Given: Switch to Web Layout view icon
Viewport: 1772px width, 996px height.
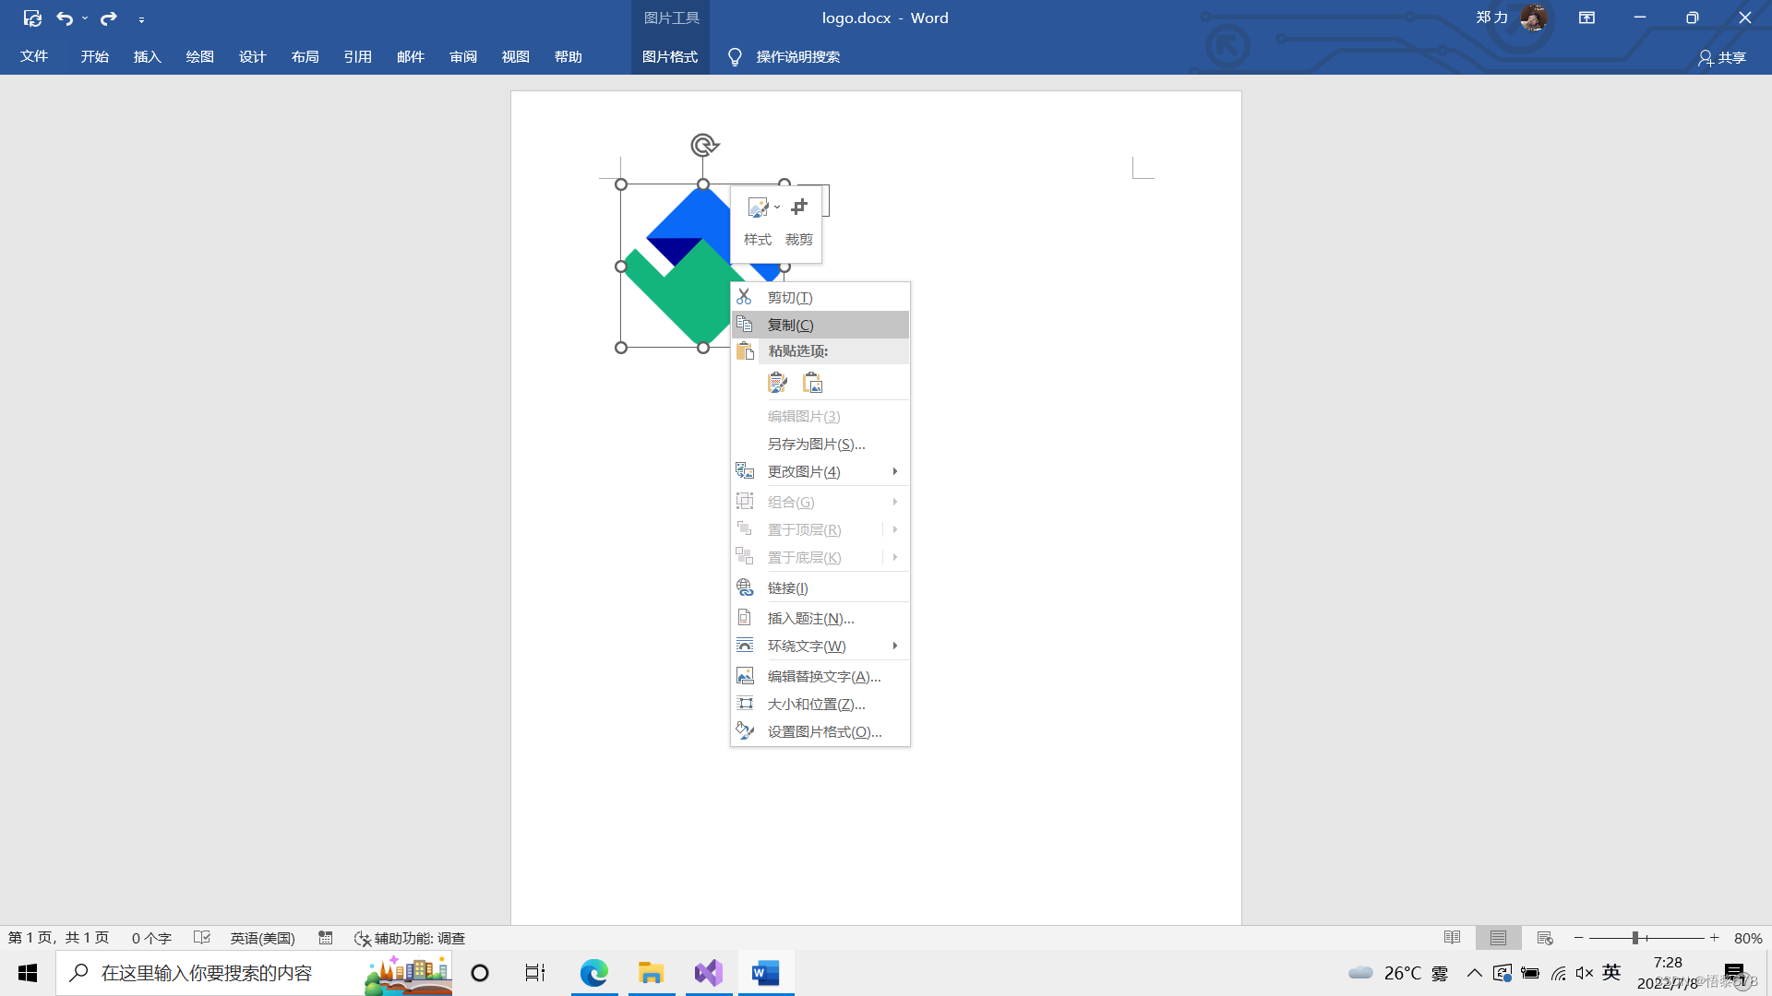Looking at the screenshot, I should (1545, 938).
